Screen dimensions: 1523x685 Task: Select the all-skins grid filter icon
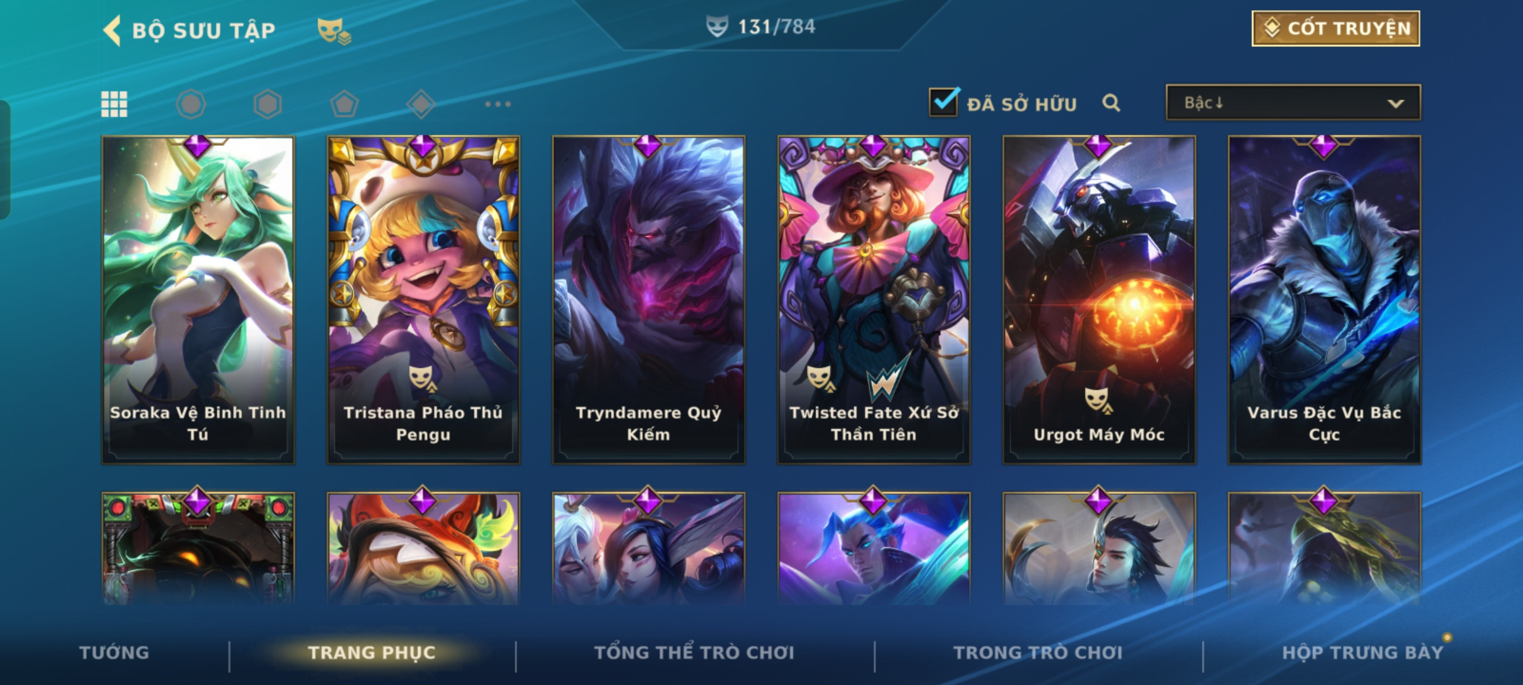(114, 104)
